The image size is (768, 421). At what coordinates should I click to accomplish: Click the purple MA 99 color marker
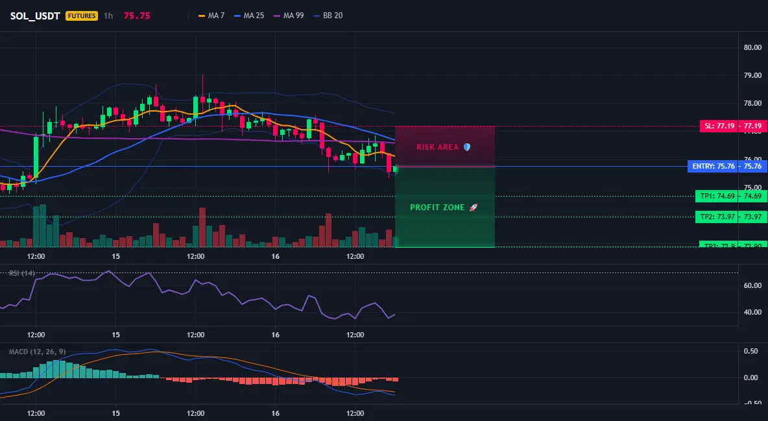pos(277,16)
